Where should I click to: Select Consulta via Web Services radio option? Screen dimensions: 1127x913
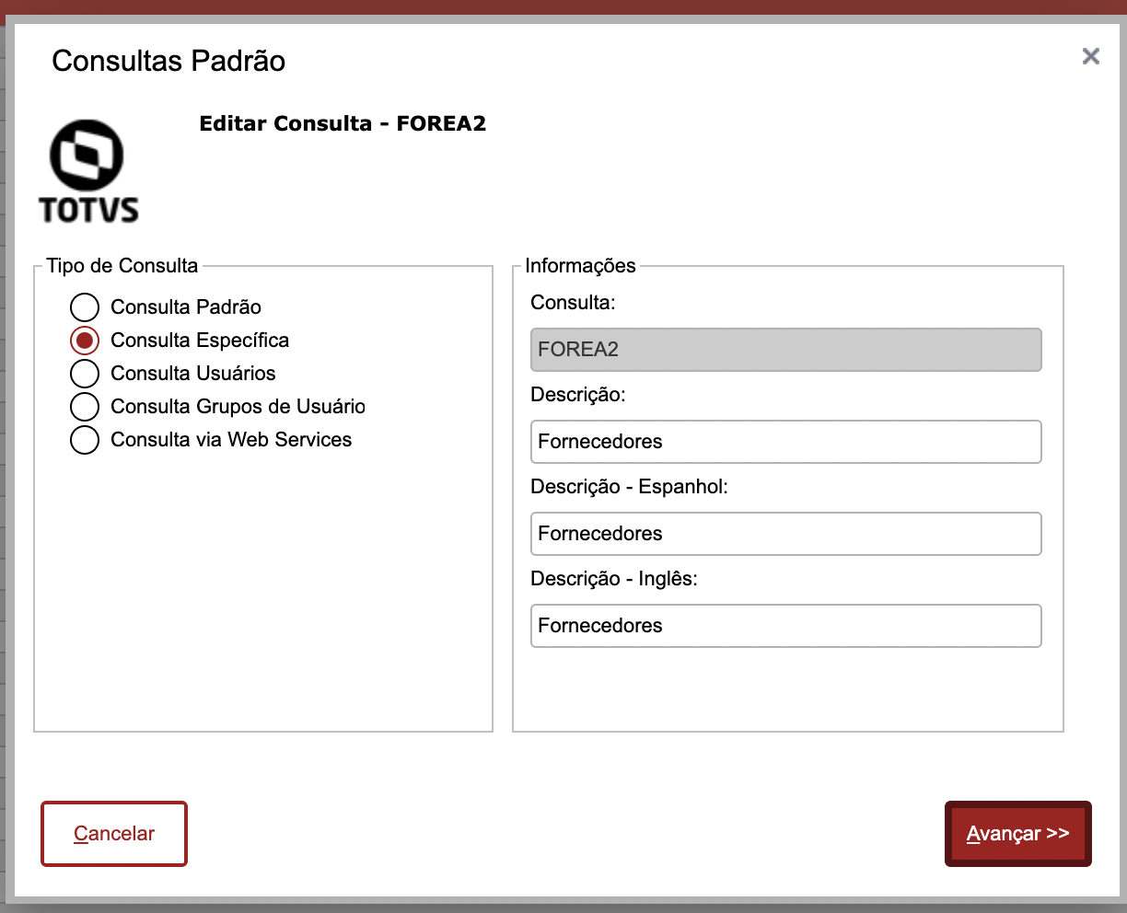coord(85,440)
